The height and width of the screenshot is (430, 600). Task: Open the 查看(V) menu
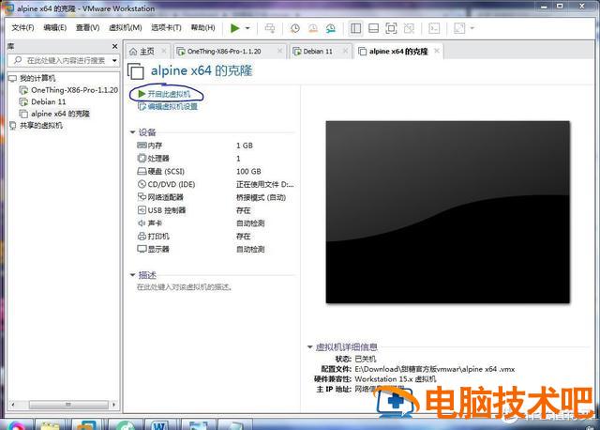(x=87, y=27)
